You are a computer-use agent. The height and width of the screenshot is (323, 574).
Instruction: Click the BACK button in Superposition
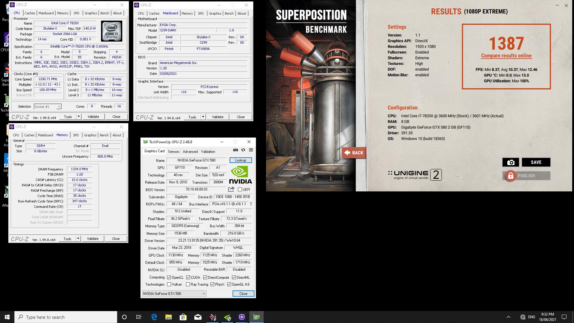tap(354, 153)
